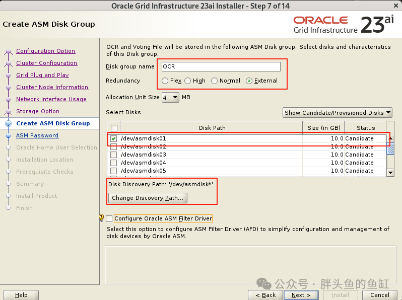Screen dimensions: 402x300
Task: Go to Cluster Node Information step
Action: pos(52,87)
